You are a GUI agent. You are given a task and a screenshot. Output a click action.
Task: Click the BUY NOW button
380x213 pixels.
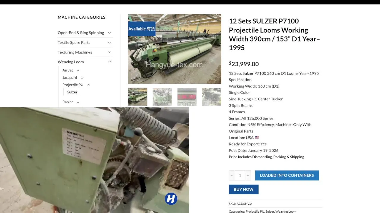tap(243, 189)
